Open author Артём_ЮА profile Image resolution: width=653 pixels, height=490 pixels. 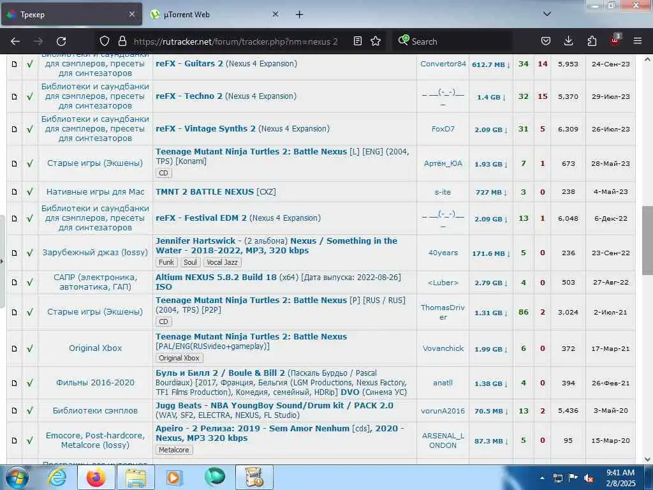(x=443, y=163)
